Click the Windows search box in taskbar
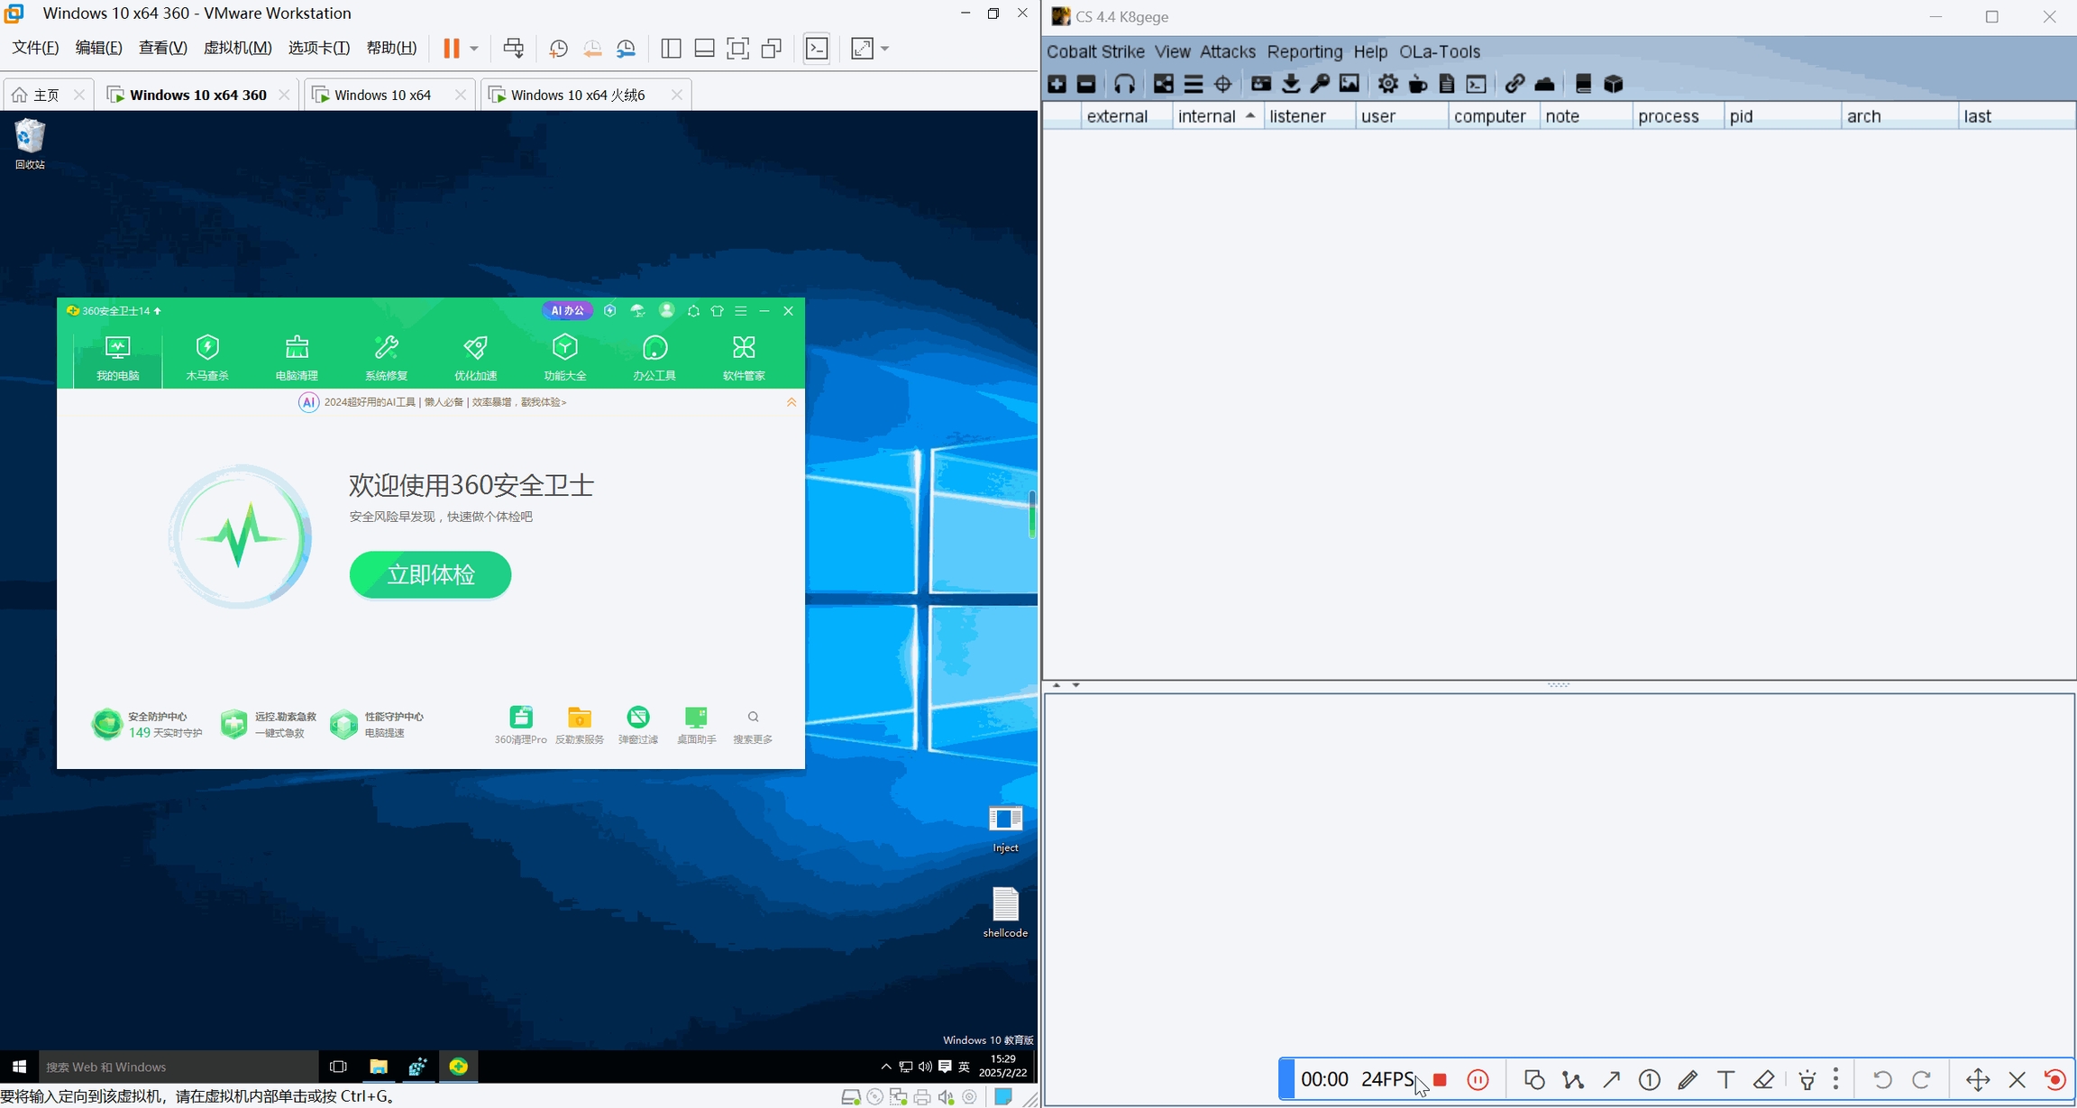This screenshot has width=2077, height=1108. [x=178, y=1067]
